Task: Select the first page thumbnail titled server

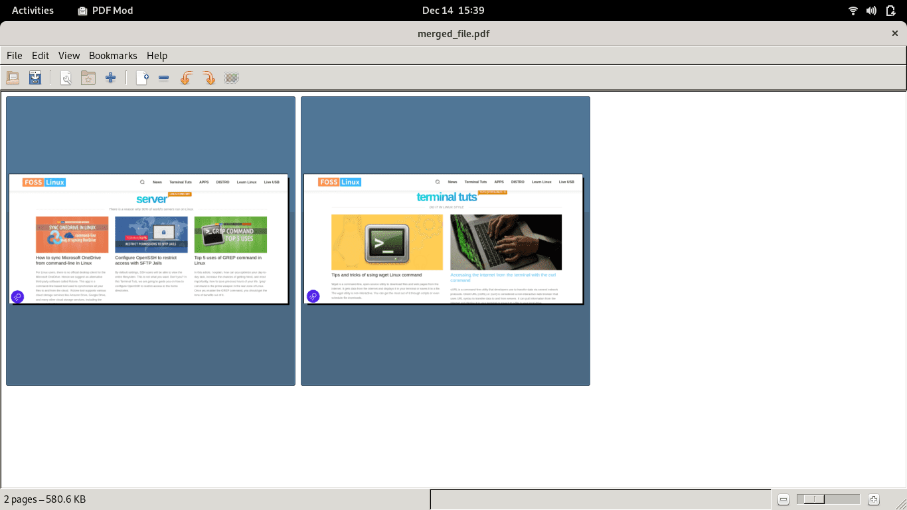Action: coord(151,240)
